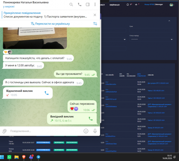
Task: Click the Назар 471 ВС Manager label
Action: 154,4
